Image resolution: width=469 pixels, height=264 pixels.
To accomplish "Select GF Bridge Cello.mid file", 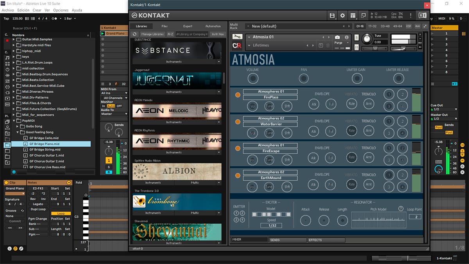I will (x=44, y=138).
